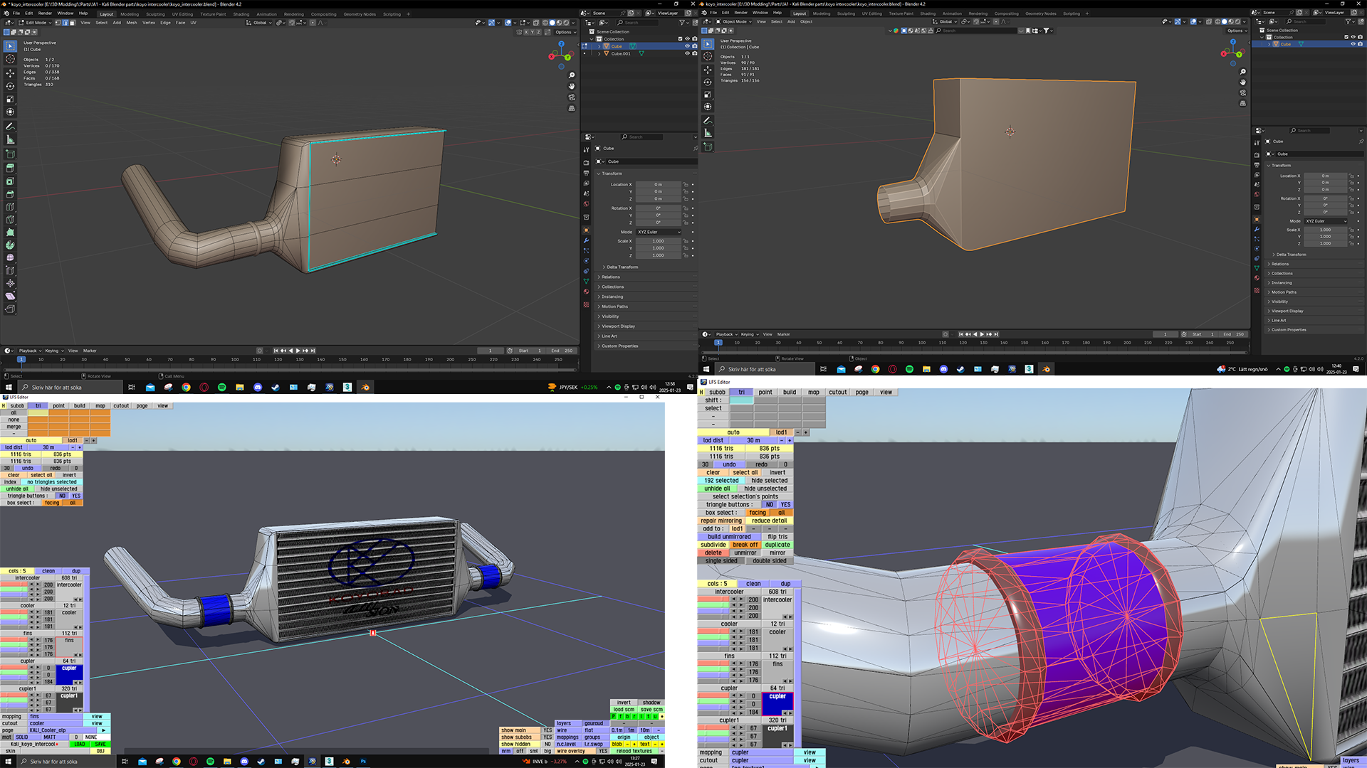The image size is (1367, 768).
Task: Switch to edge select mode
Action: point(66,23)
